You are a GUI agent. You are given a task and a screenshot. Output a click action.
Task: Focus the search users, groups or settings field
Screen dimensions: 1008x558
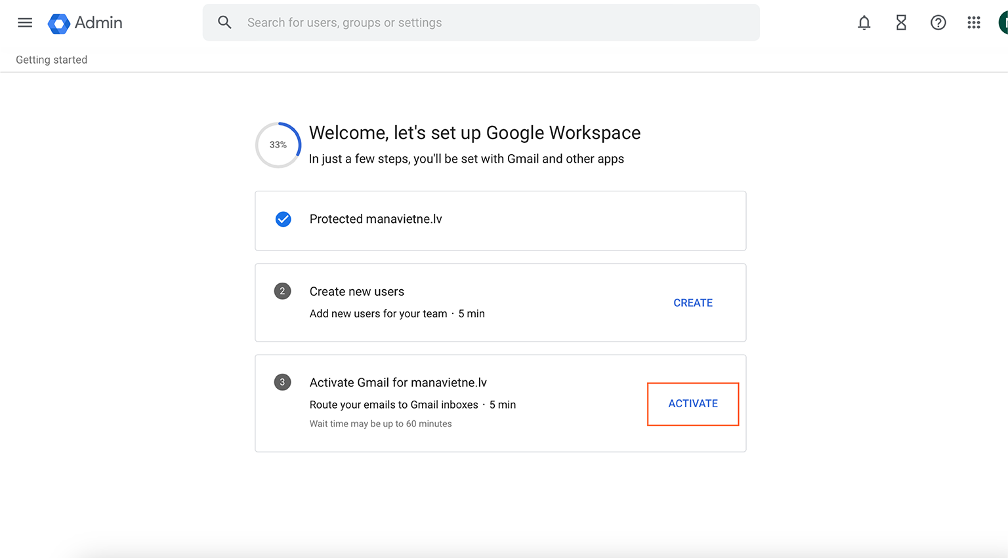coord(481,22)
